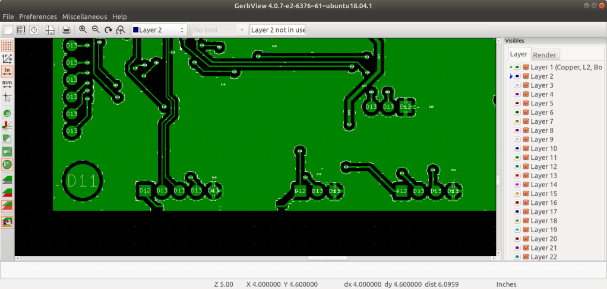The image size is (607, 289).
Task: Open the 'No tool' D-code dropdown
Action: [219, 30]
